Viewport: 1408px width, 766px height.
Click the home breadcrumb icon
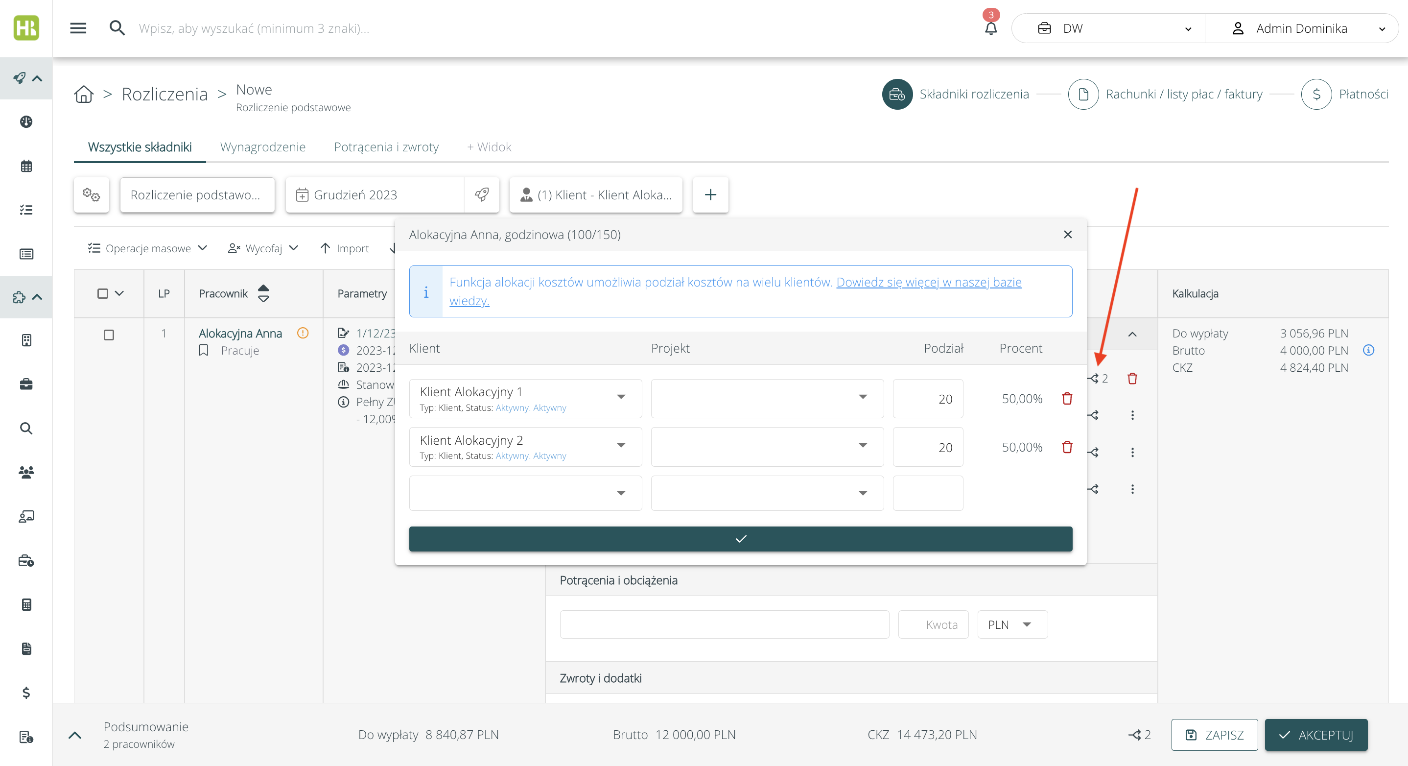click(84, 94)
